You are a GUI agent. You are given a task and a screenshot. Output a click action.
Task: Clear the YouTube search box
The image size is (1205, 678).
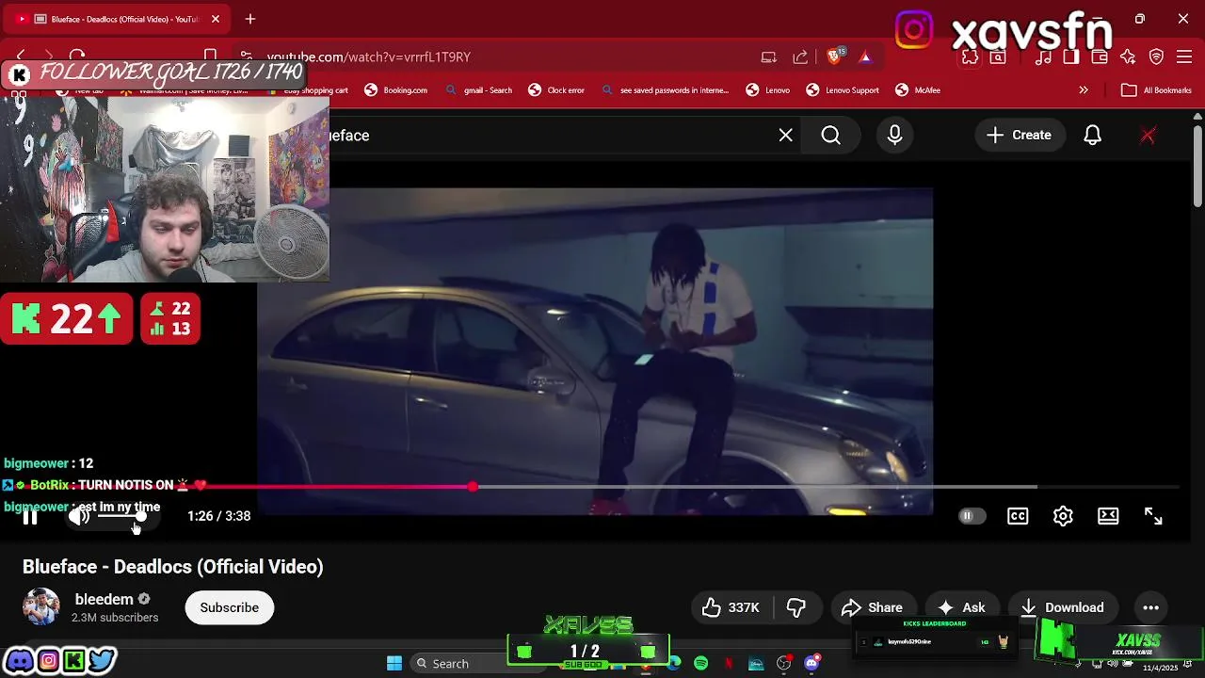[x=786, y=136]
